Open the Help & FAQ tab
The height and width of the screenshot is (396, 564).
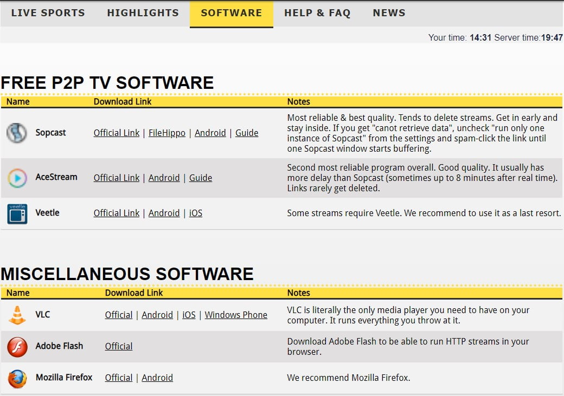pos(317,13)
